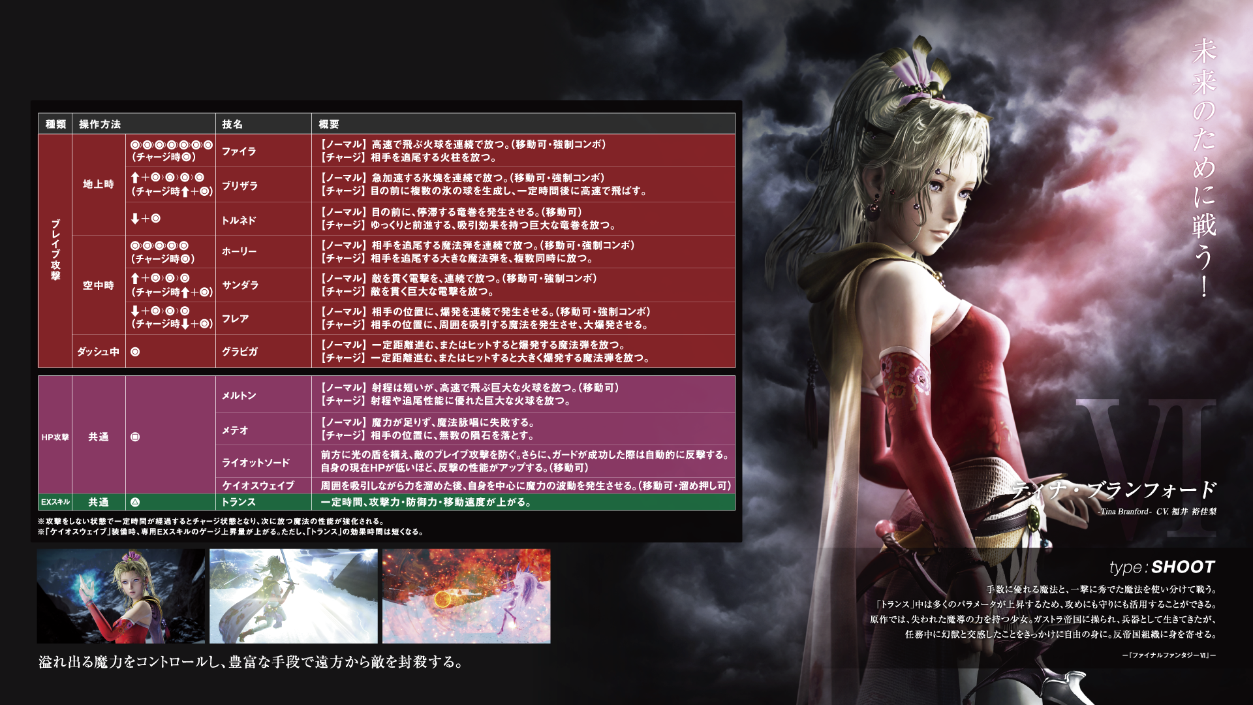Select the skill name ホーリー
Viewport: 1253px width, 705px height.
(x=239, y=251)
